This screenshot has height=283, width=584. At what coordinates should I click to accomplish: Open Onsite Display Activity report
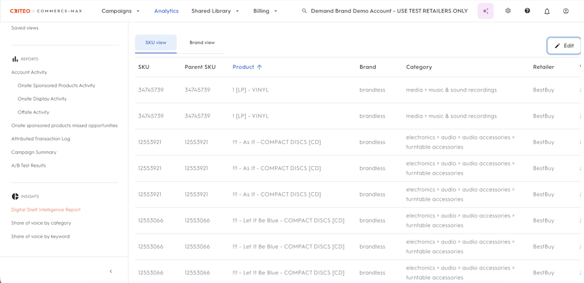[42, 99]
